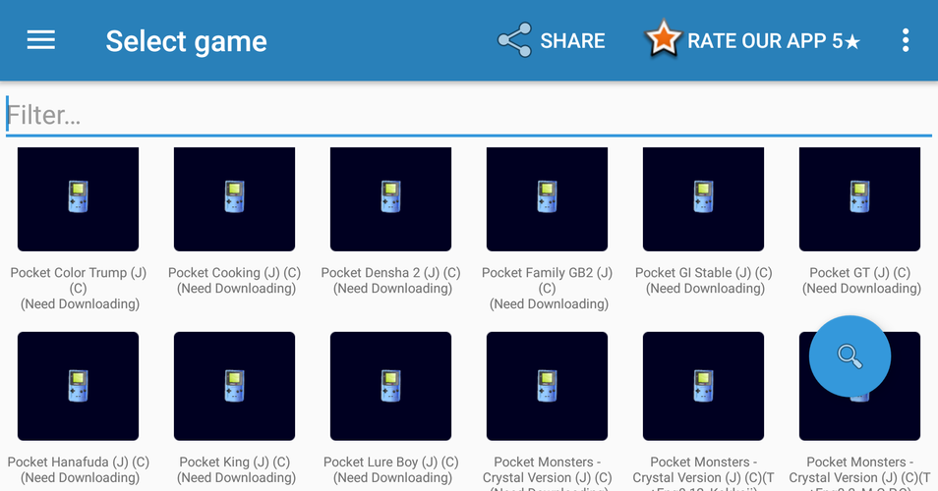Select the Pocket Color Trump thumbnail
Screen dimensions: 938x491
pyautogui.click(x=79, y=199)
